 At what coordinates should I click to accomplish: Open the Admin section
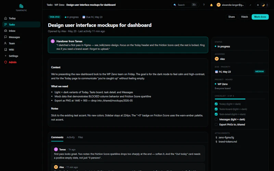coord(21,62)
